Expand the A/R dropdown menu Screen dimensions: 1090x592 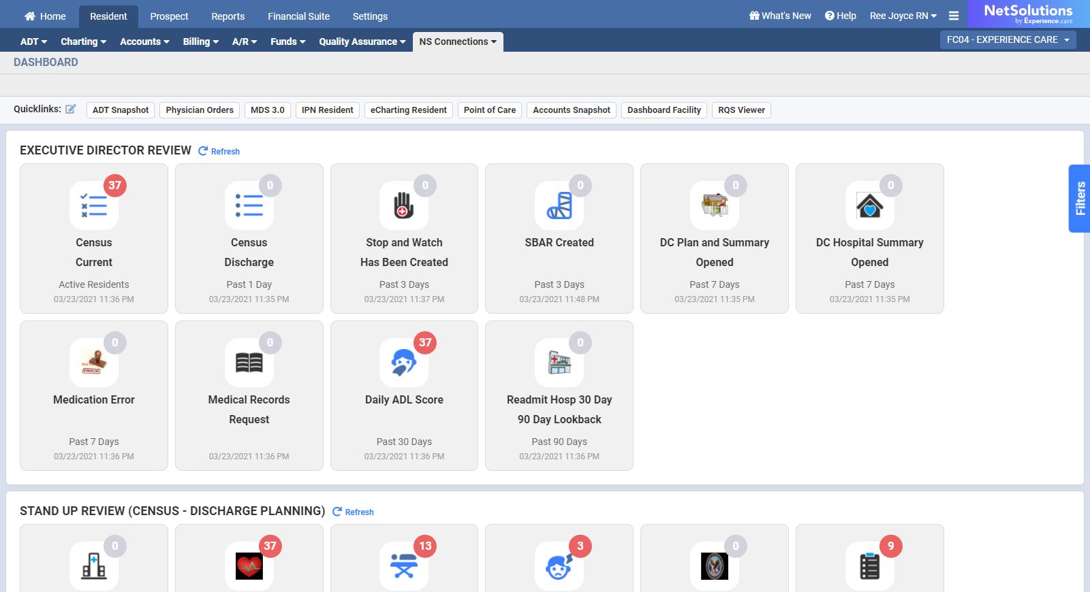tap(245, 42)
